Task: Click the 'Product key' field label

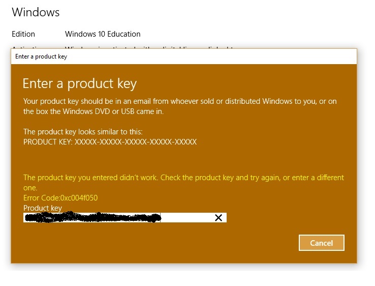Action: point(43,208)
